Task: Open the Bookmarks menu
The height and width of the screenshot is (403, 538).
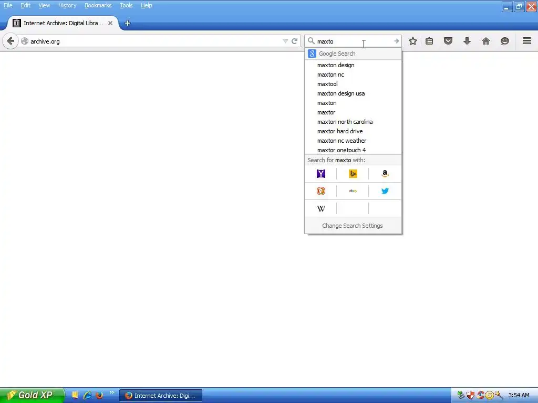Action: 98,5
